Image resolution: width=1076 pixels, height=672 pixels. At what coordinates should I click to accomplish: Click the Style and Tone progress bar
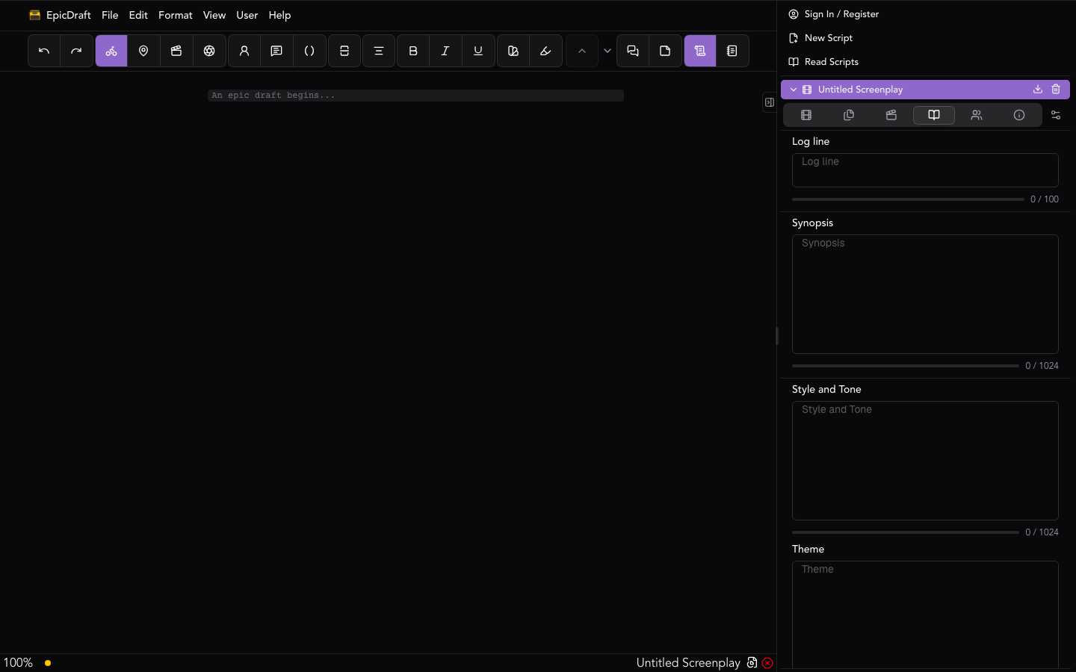click(906, 532)
